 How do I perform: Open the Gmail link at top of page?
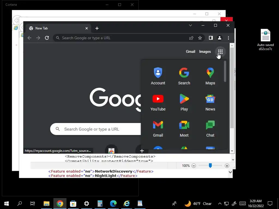click(190, 51)
